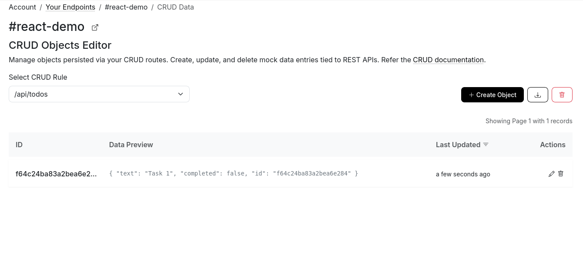This screenshot has height=270, width=583.
Task: Delete the Task 1 row via trash icon
Action: point(560,173)
